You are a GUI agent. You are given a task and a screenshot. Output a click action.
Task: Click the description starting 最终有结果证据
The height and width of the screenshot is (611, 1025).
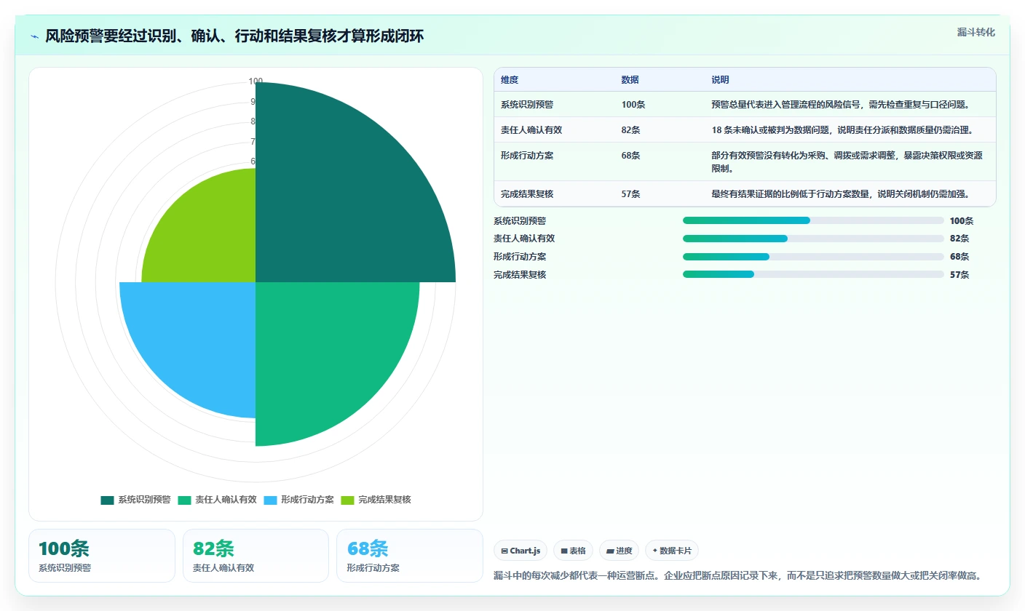coord(842,194)
